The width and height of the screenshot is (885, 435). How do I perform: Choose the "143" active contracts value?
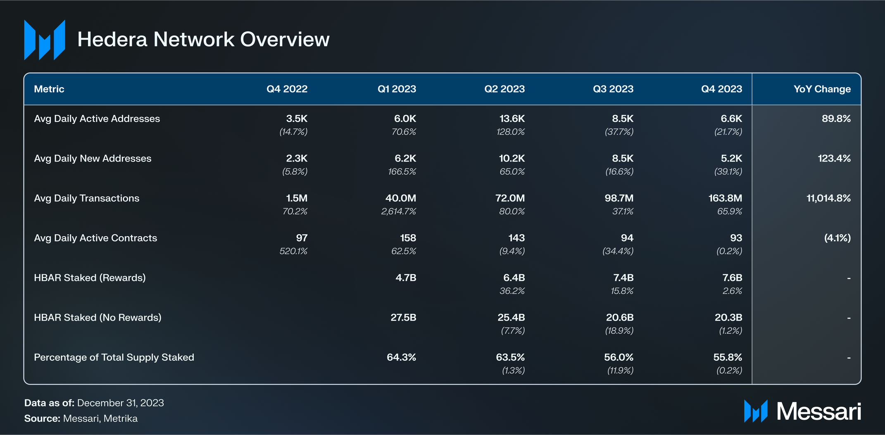517,238
